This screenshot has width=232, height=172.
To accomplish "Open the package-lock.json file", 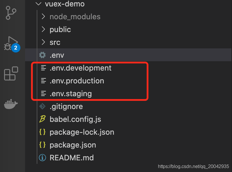I will click(82, 132).
